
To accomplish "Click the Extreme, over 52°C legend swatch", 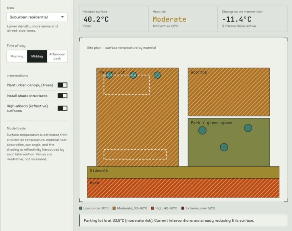I will coord(183,208).
